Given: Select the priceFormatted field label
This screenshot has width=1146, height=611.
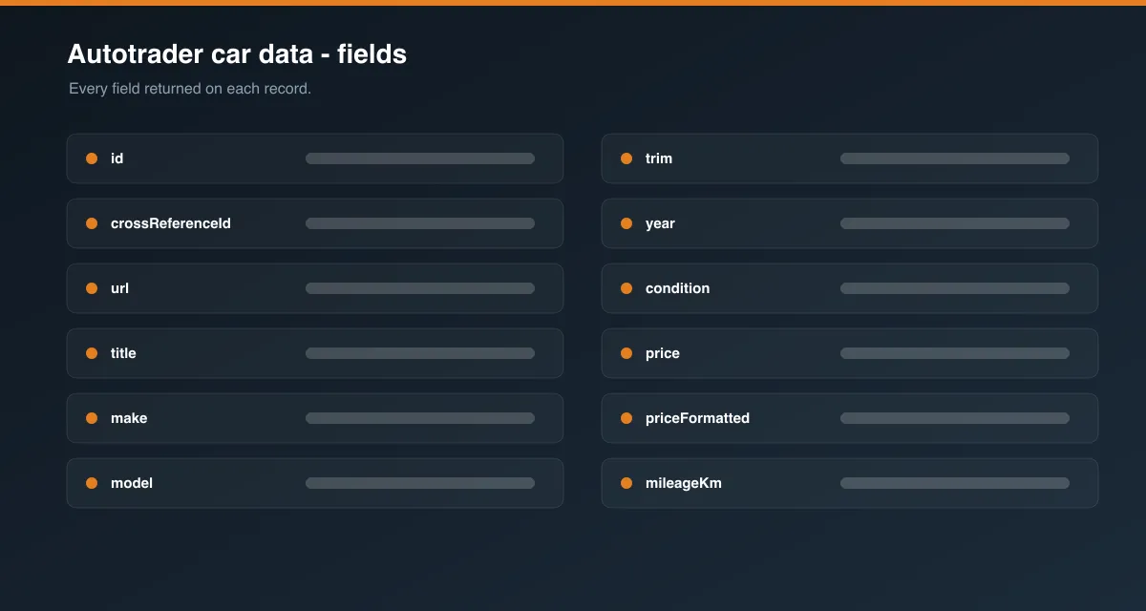Looking at the screenshot, I should pyautogui.click(x=697, y=418).
